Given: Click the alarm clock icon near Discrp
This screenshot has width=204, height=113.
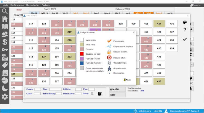Looking at the screenshot, I should (x=100, y=94).
